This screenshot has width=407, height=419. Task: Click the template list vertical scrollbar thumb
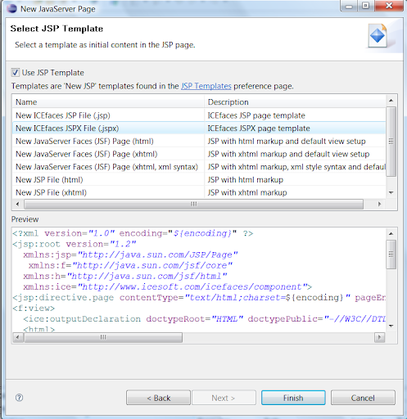[x=391, y=142]
